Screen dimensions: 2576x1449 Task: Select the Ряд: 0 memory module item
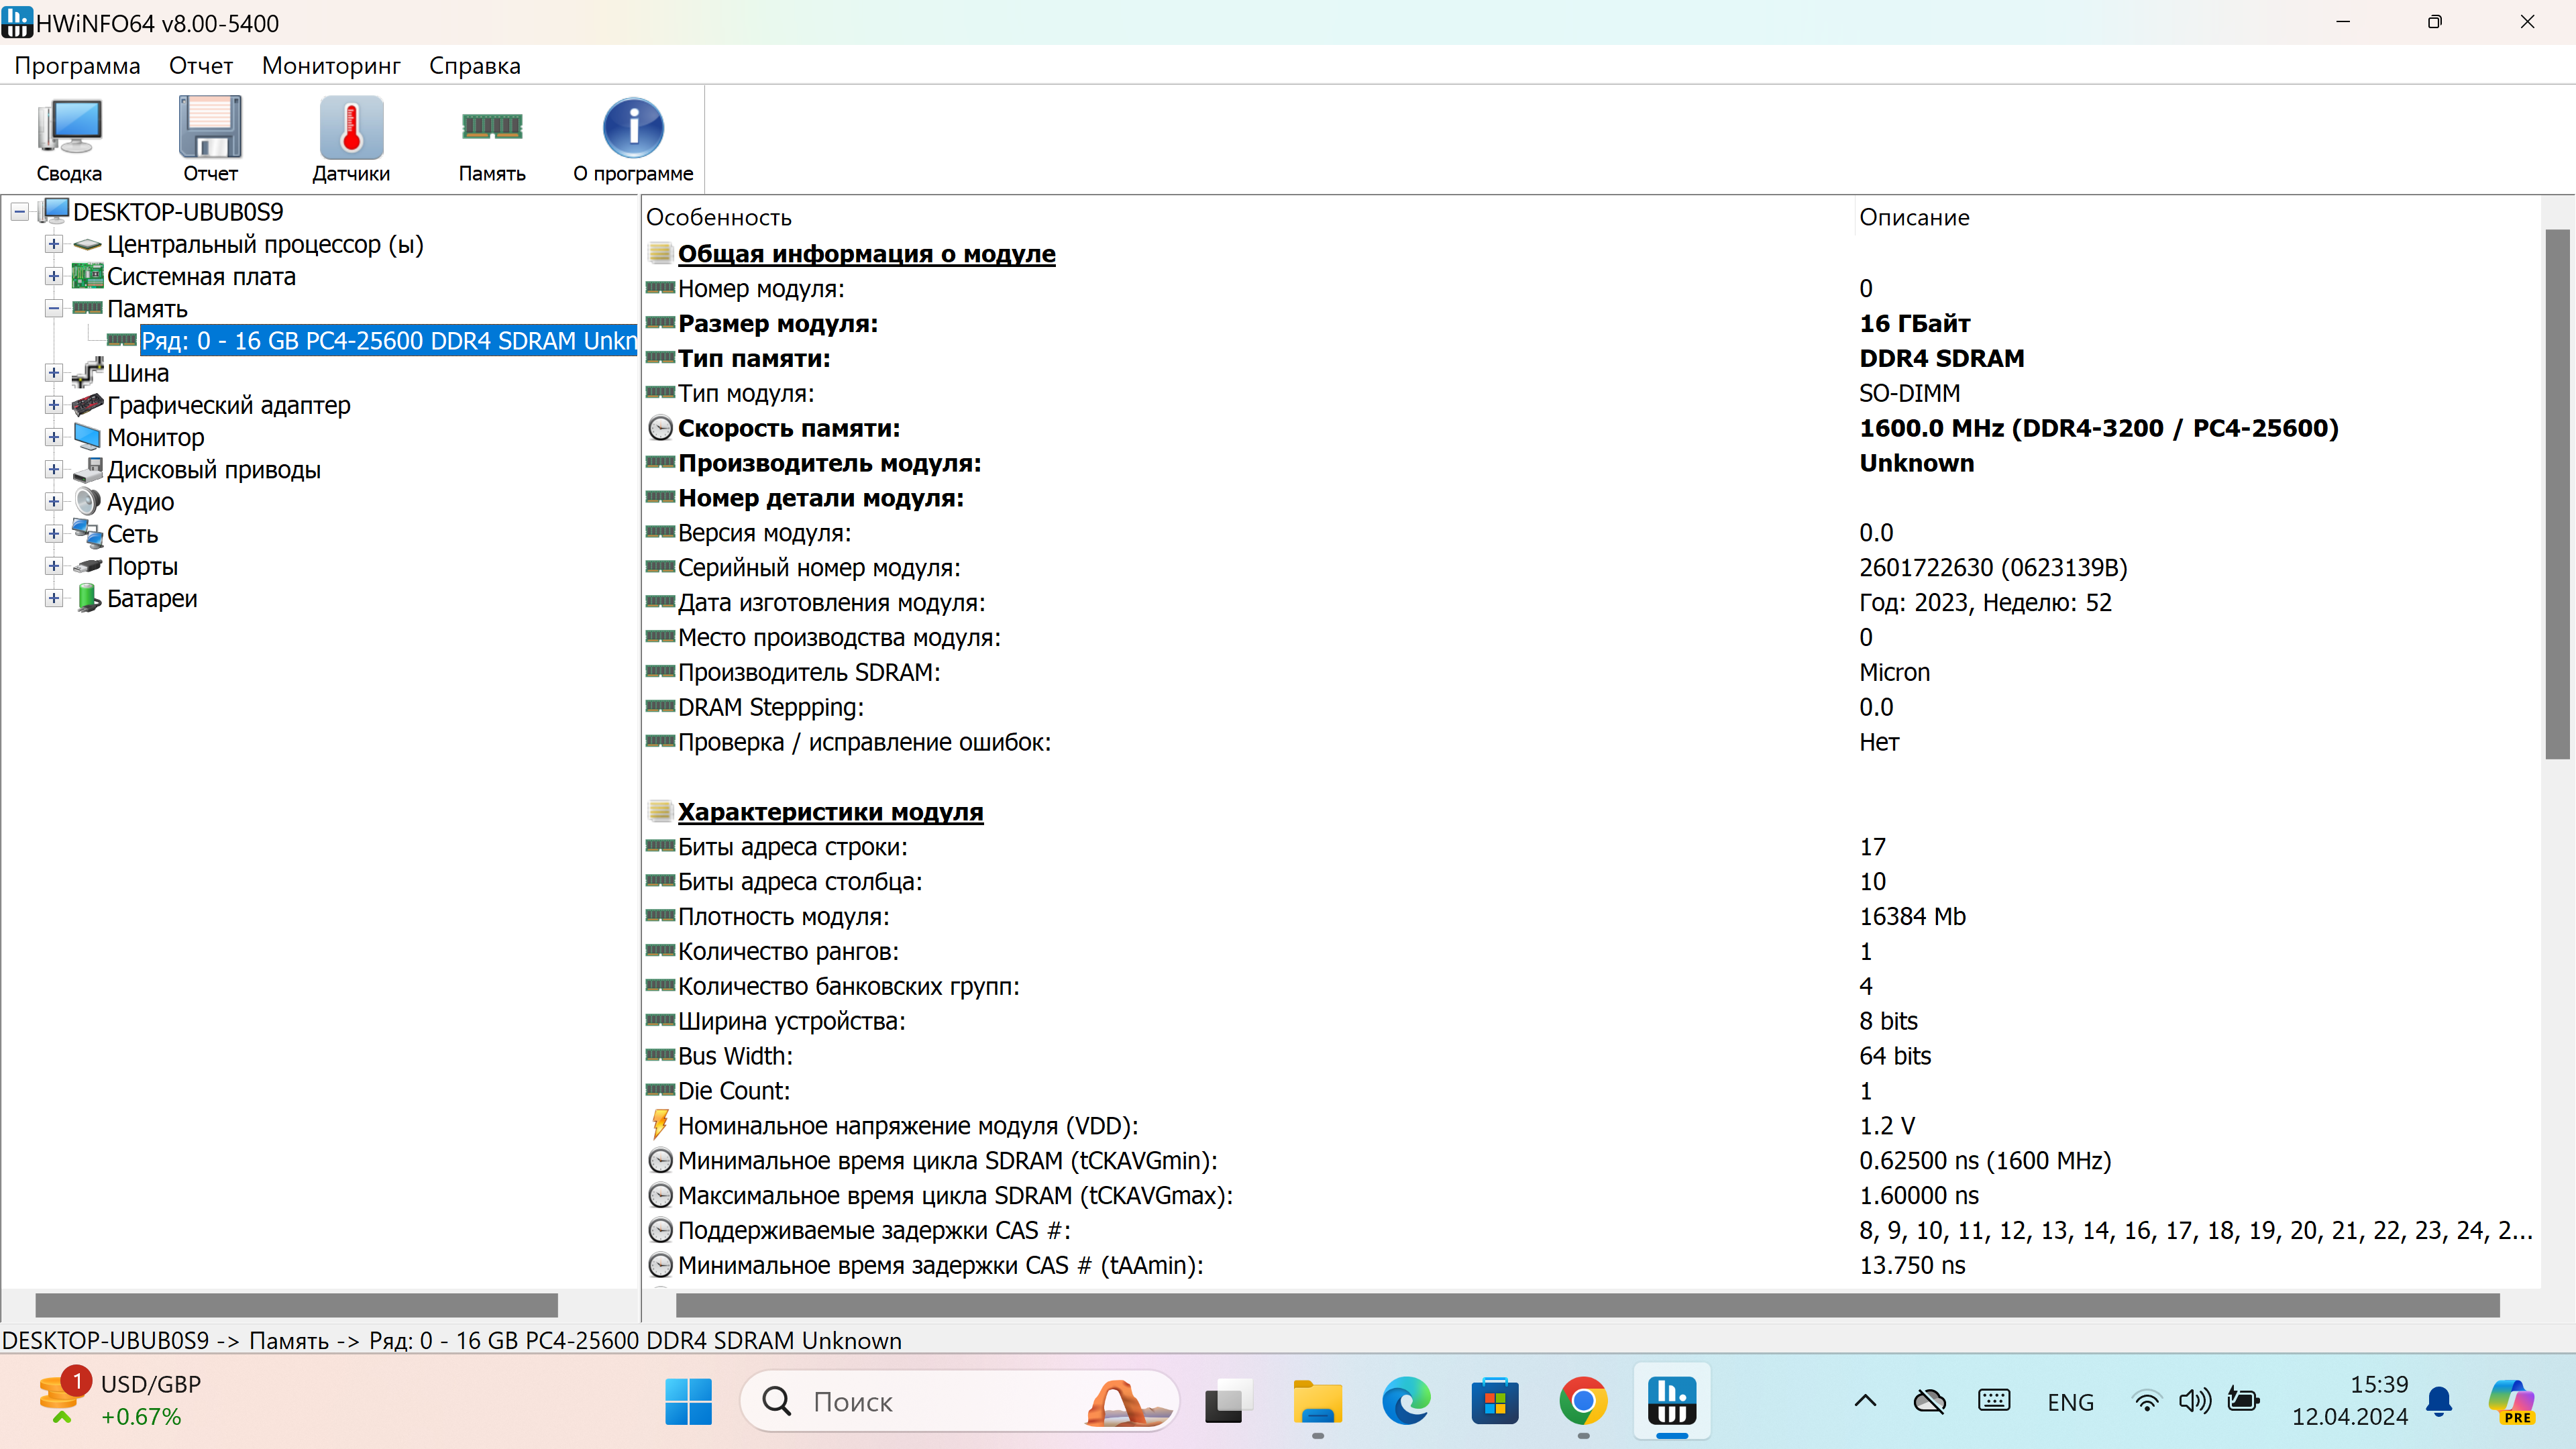coord(388,341)
